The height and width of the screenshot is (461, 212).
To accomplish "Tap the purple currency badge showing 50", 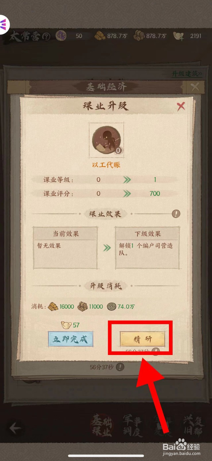I will click(61, 36).
